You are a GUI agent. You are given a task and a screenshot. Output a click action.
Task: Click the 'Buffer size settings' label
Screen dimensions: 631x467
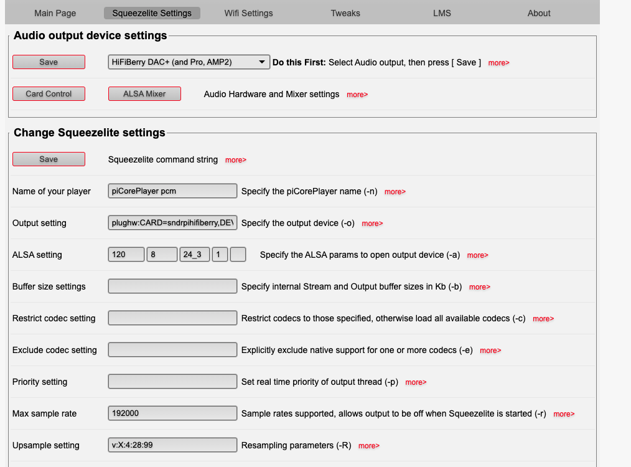(49, 286)
